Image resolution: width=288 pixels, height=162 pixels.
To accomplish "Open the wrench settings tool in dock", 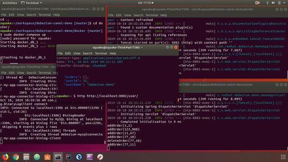I will [100, 157].
